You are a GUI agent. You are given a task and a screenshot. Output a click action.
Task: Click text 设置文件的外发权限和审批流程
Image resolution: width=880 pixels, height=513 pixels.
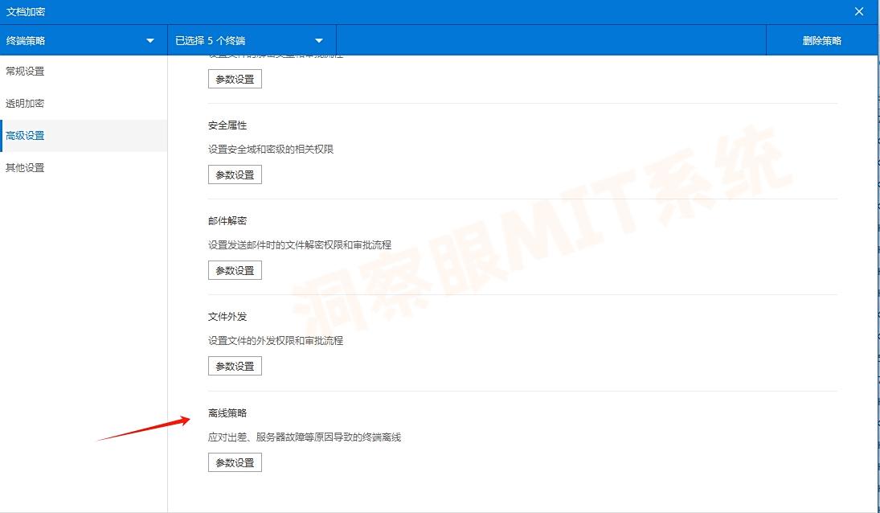tap(276, 341)
